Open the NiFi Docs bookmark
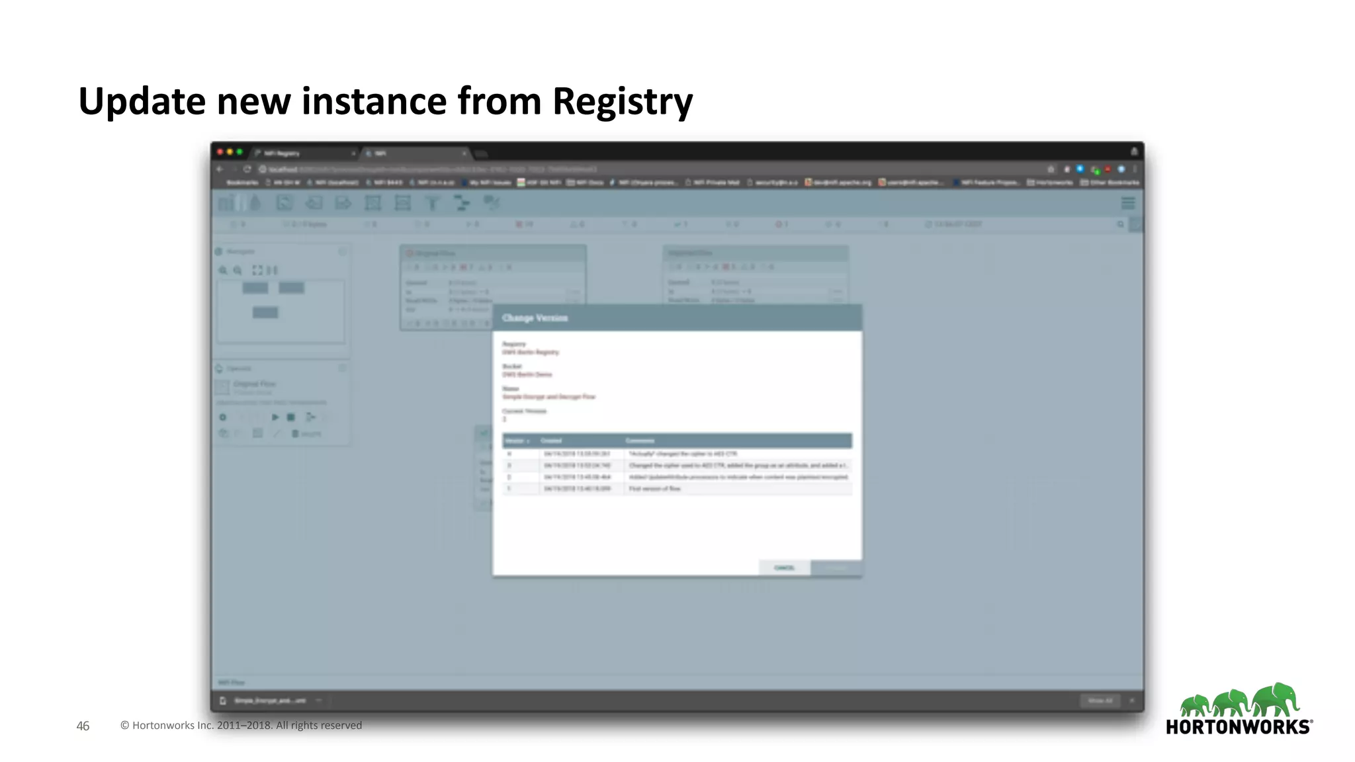Screen dimensions: 1355x762 coord(586,183)
